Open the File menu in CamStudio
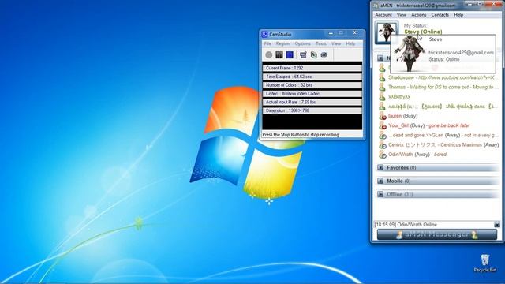Screen dimensions: 505x284 click(267, 43)
